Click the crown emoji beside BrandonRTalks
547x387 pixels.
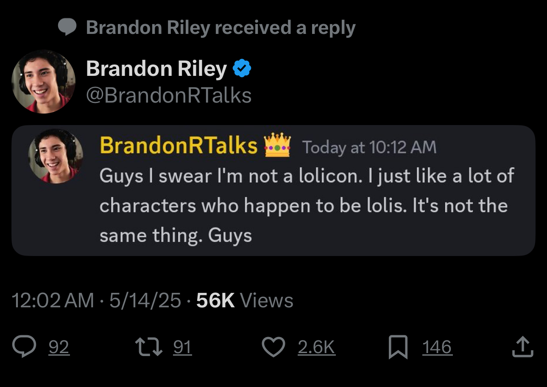pyautogui.click(x=277, y=145)
